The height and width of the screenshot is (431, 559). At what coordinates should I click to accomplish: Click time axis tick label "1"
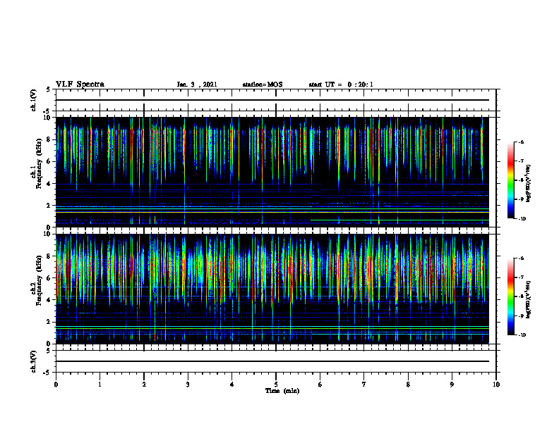[100, 385]
